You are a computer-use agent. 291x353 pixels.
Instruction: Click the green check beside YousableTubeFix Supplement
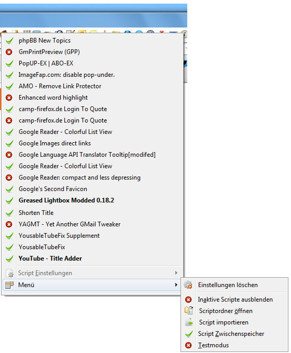click(9, 236)
